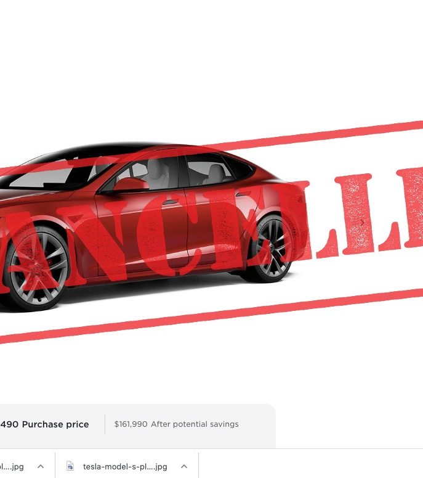Advance to next car image with chevron arrow
The height and width of the screenshot is (478, 423).
[362, 223]
